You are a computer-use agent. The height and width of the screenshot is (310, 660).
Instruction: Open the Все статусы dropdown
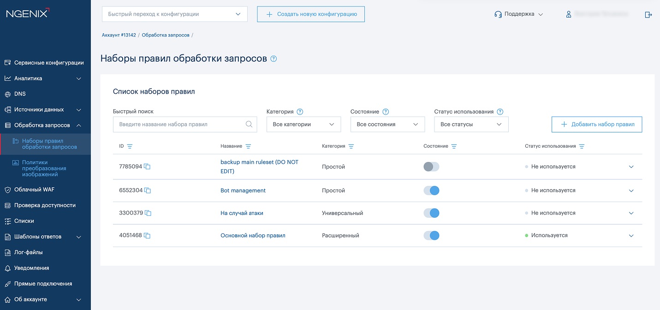(471, 125)
